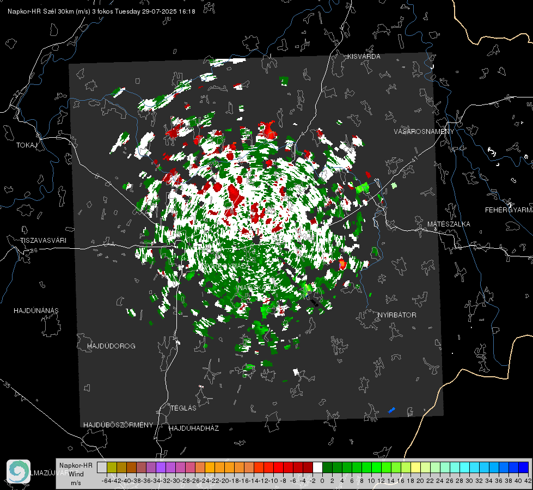Pick the deep blue legend swatch between 40 and 42

coord(524,467)
